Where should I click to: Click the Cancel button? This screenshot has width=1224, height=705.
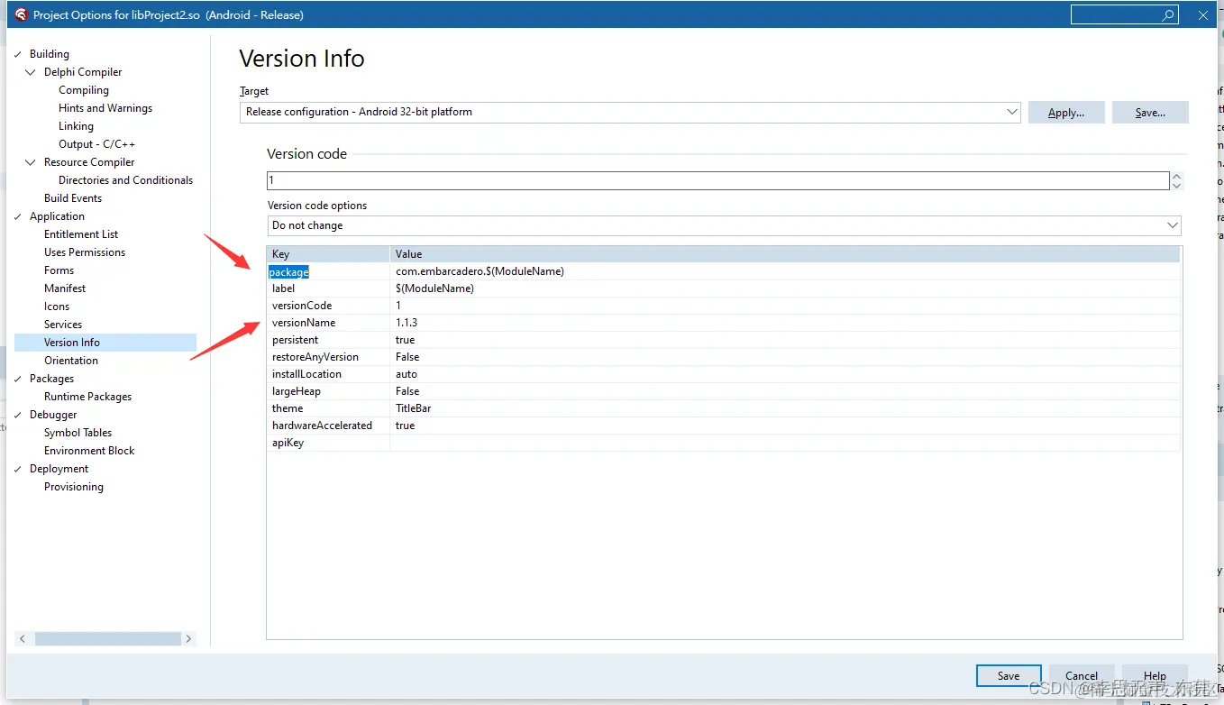click(1082, 676)
